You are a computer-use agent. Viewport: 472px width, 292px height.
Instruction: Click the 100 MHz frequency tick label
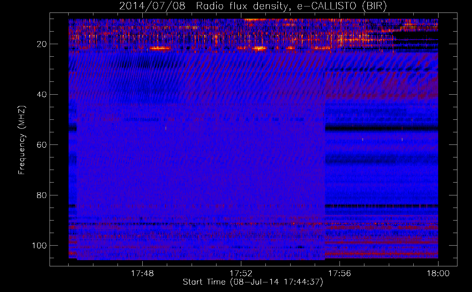[x=39, y=246]
